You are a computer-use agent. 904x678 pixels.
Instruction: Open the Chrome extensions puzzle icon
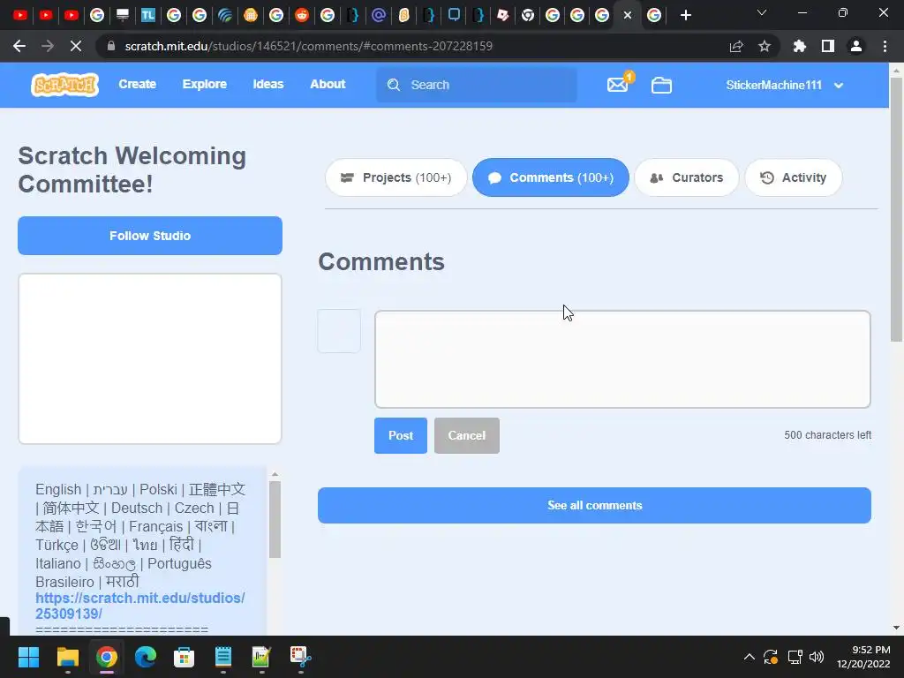click(x=800, y=46)
